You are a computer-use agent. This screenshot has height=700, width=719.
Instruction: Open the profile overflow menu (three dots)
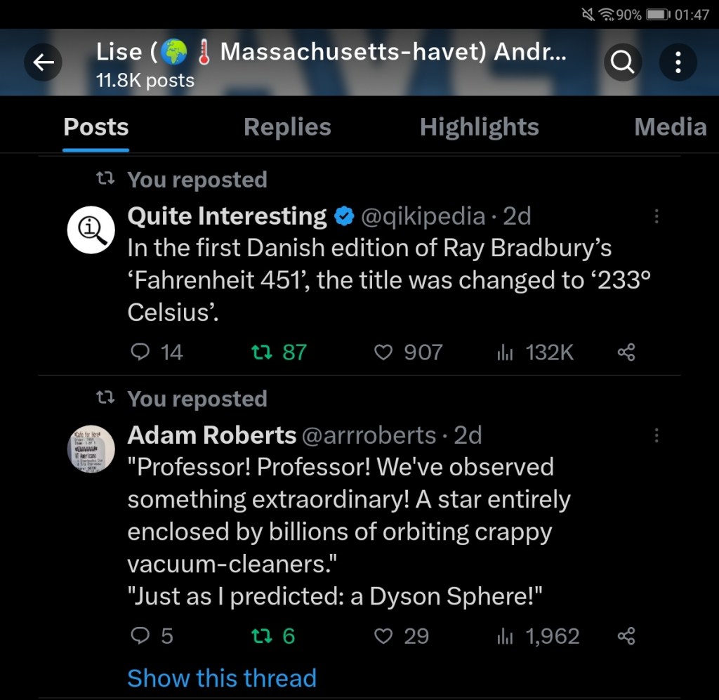pyautogui.click(x=678, y=63)
